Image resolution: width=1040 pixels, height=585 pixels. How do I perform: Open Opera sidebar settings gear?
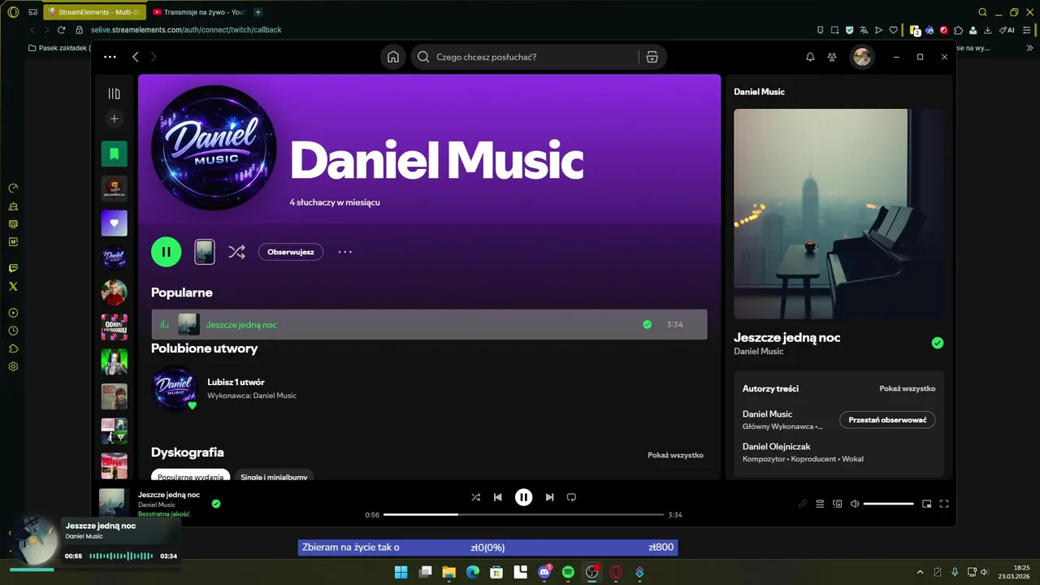13,366
